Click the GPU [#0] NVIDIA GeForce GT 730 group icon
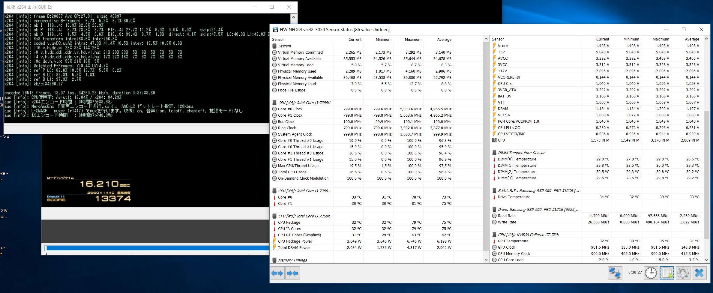Viewport: 713px width, 293px height. click(494, 235)
